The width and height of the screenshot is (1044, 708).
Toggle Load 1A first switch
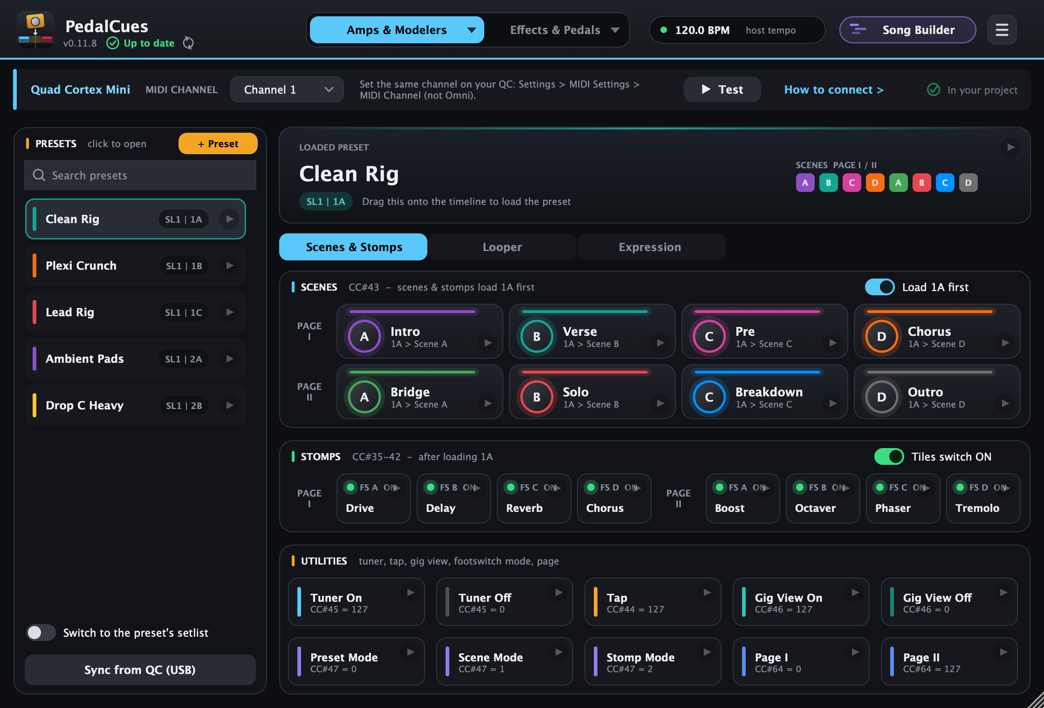pos(879,287)
